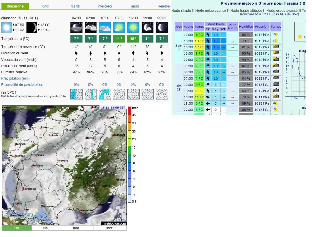
Task: Click the 04:00 wind direction arrow
Action: pyautogui.click(x=76, y=53)
